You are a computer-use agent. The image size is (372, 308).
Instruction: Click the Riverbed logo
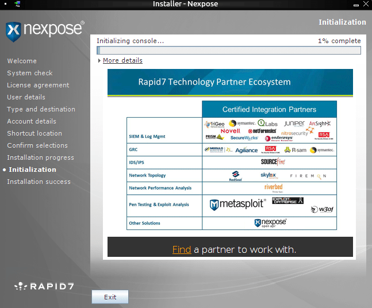274,188
